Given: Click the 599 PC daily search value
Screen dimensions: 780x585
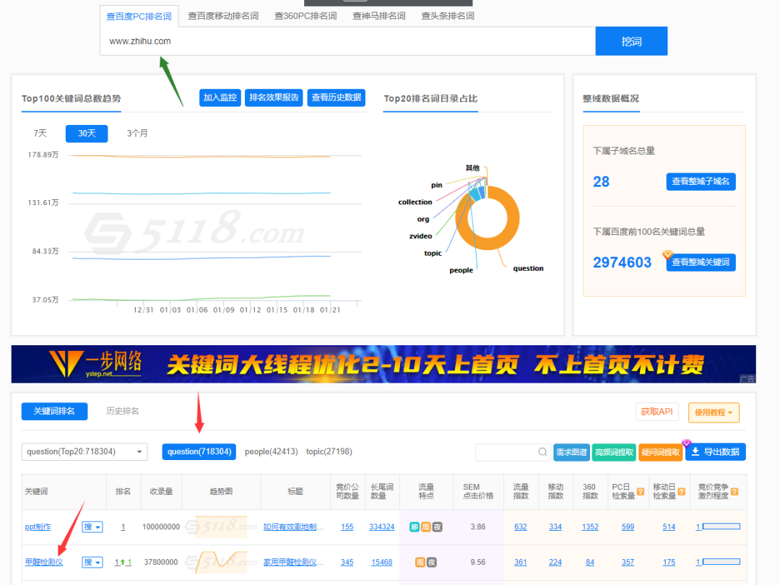Looking at the screenshot, I should (x=628, y=526).
